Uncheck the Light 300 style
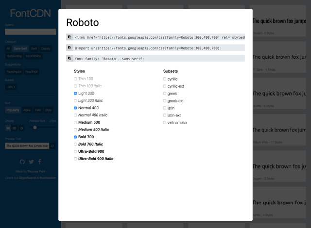 tap(75, 93)
